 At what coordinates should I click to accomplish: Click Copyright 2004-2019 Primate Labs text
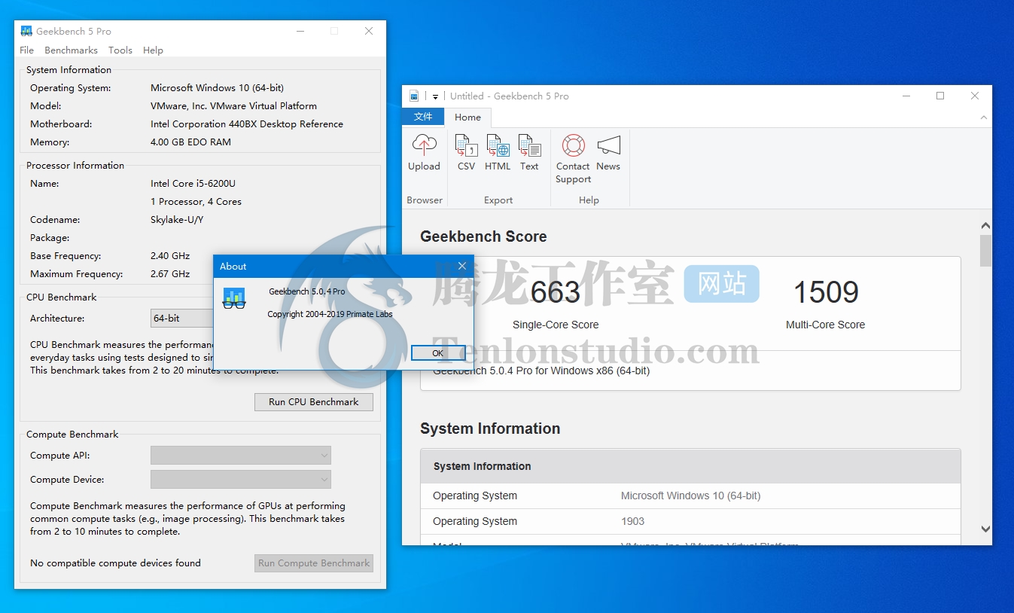(x=330, y=314)
